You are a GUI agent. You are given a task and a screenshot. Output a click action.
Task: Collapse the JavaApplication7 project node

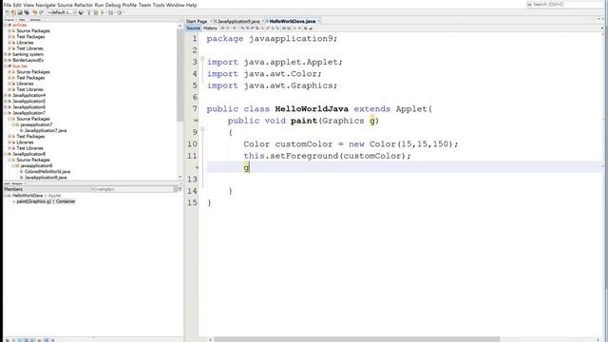[x=6, y=113]
